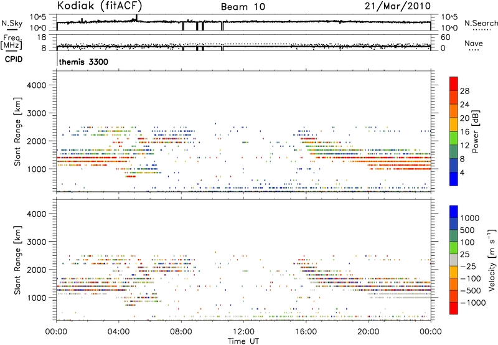Image resolution: width=498 pixels, height=345 pixels.
Task: Click the 'N.Sky' legend label
Action: [x=12, y=23]
